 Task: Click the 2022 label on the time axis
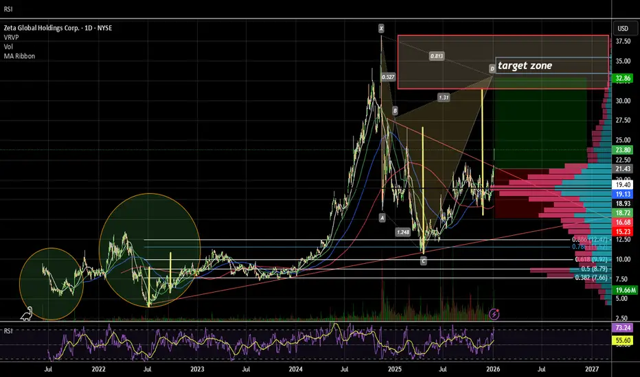pos(98,369)
